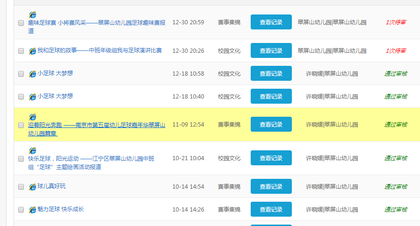Click 查看记录 in the 12-18 10:40 row

[x=271, y=97]
